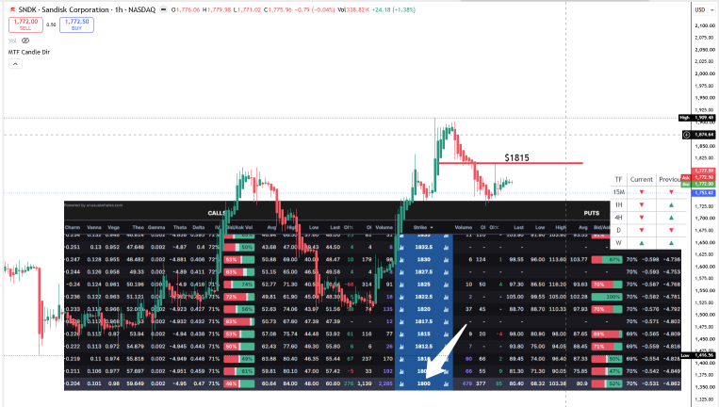Open calls chart icon in 1820 strike row

401,309
